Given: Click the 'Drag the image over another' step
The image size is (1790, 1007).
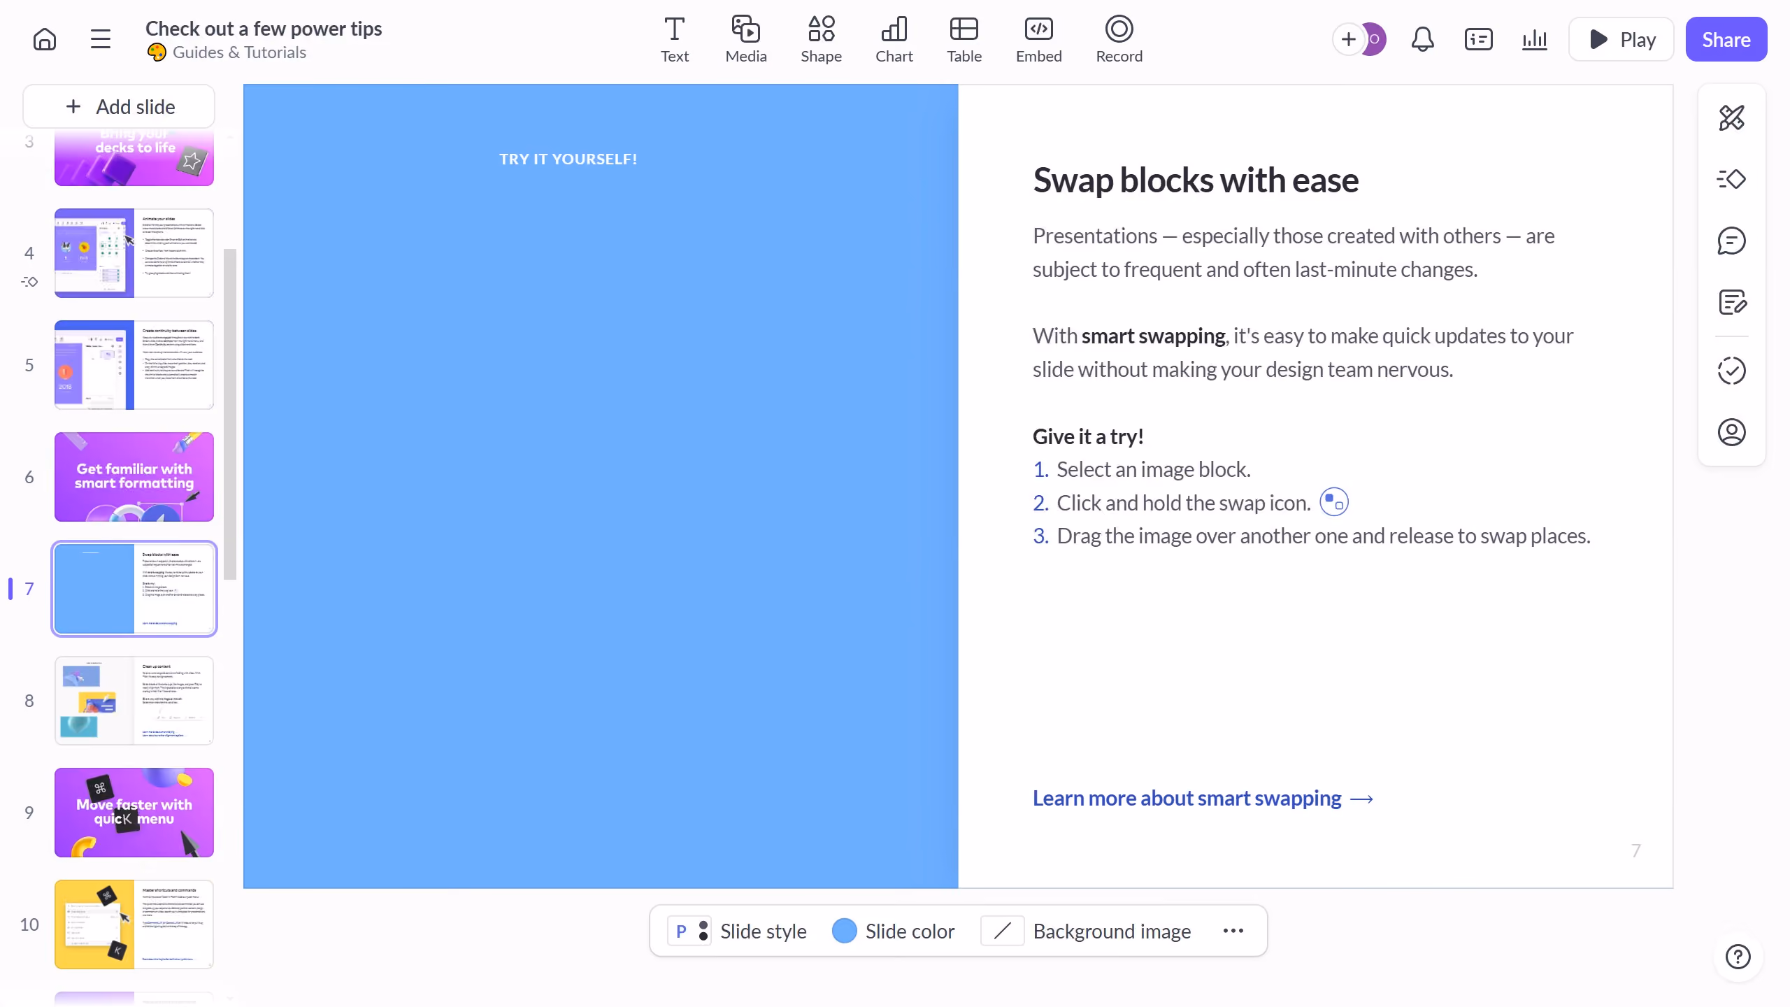Looking at the screenshot, I should [1324, 536].
